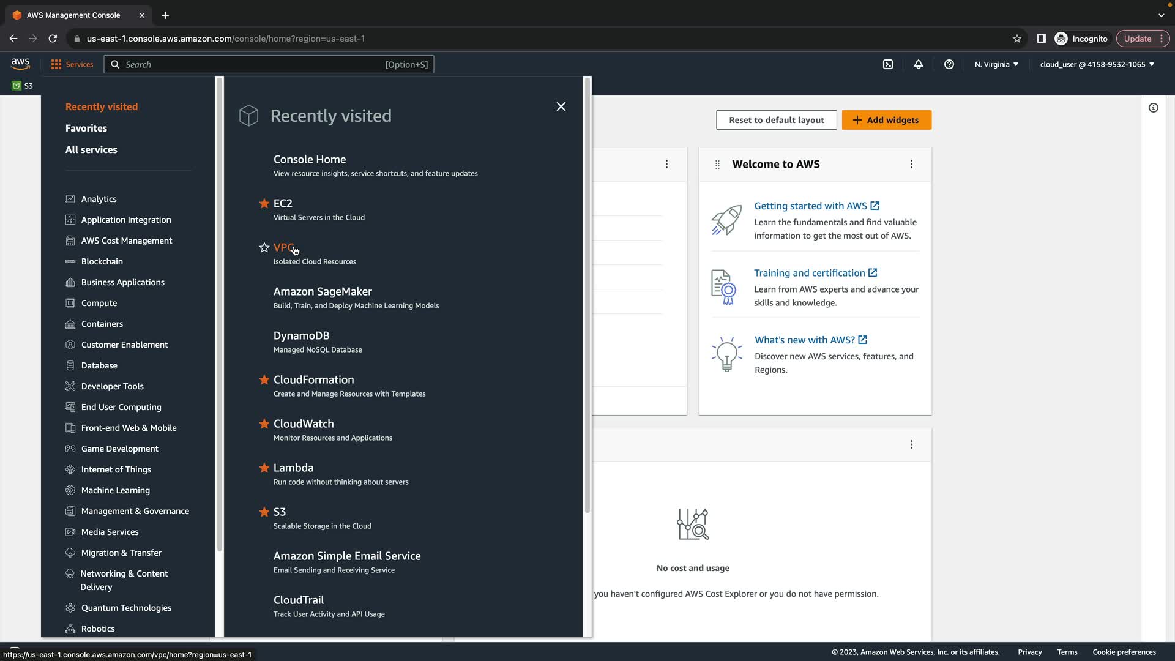Favorite VPC using its empty star

pyautogui.click(x=264, y=247)
